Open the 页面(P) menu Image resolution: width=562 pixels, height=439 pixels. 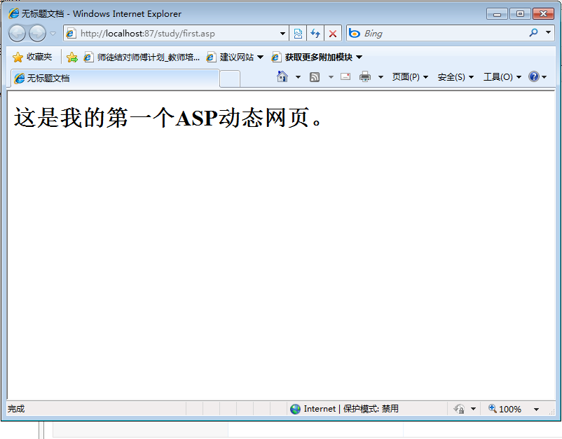(410, 77)
